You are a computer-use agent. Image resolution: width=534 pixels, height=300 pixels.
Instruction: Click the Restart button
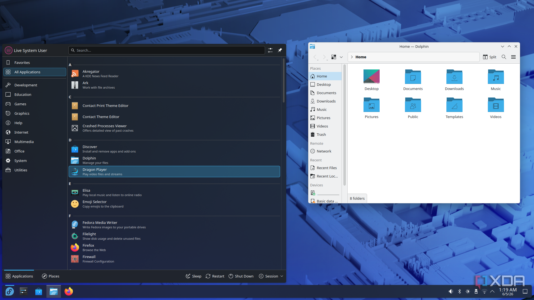[215, 276]
